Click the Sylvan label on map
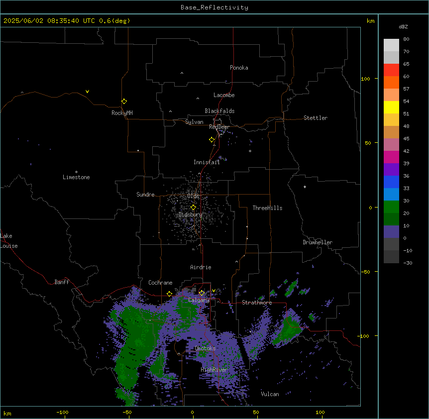Viewport: 429px width, 419px height. tap(194, 122)
